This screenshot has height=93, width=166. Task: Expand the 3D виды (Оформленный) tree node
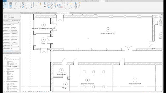point(5,82)
